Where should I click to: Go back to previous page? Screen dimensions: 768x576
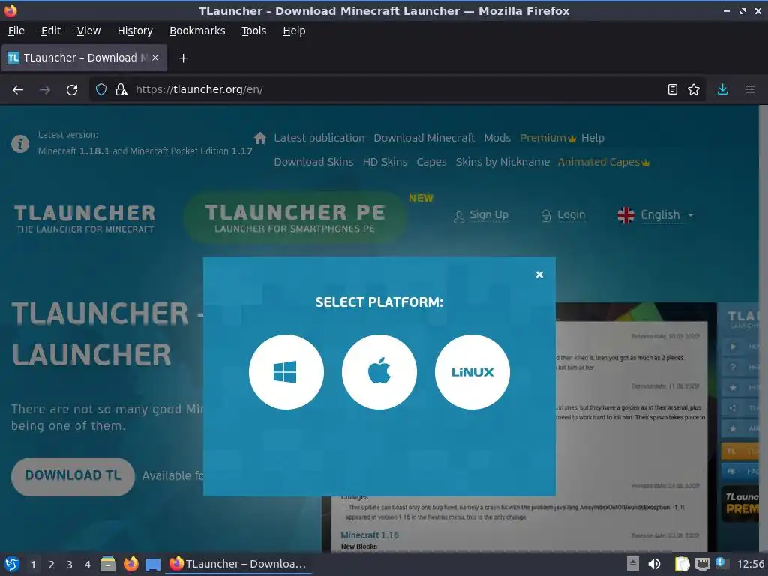(18, 90)
